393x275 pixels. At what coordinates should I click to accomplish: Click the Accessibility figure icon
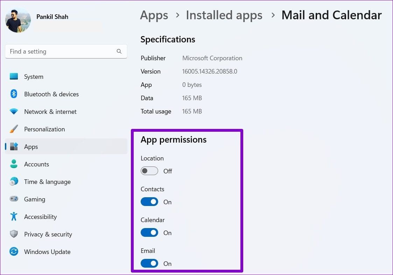(x=14, y=216)
